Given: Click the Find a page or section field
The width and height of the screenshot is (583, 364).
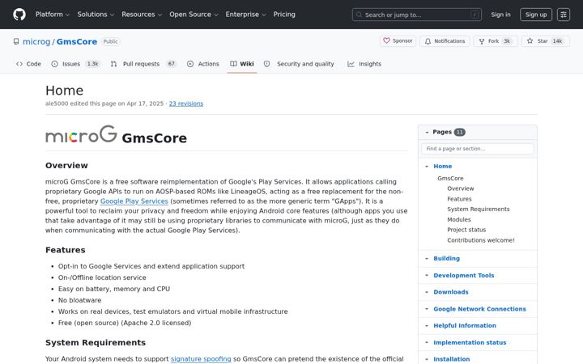Looking at the screenshot, I should pos(478,149).
